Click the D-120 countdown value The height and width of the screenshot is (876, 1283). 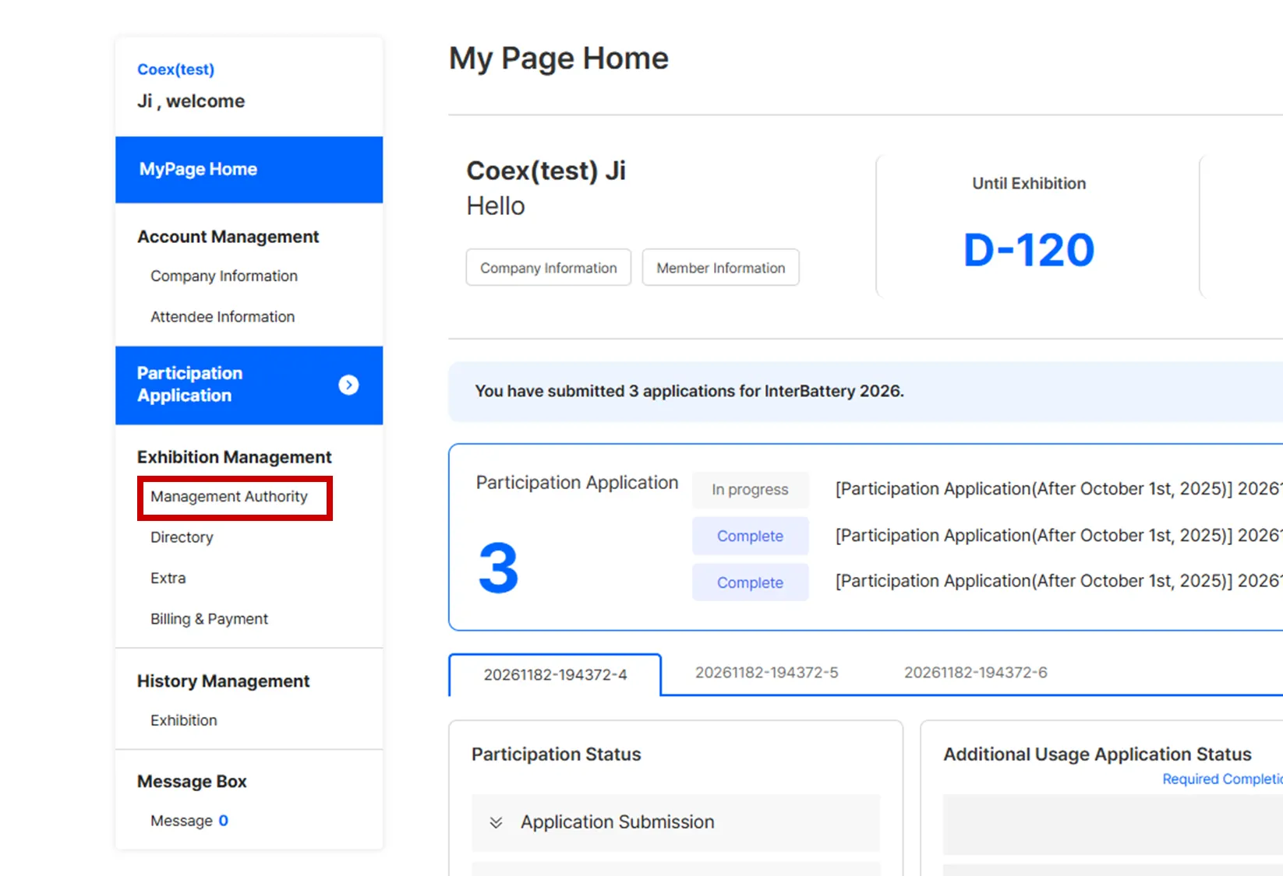(x=1029, y=250)
